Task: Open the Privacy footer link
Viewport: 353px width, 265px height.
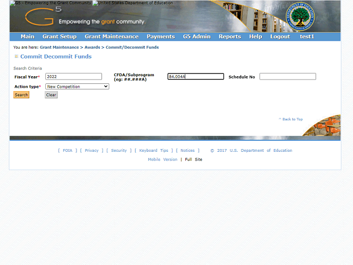Action: 92,151
